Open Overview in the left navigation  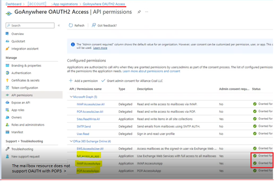17,34
